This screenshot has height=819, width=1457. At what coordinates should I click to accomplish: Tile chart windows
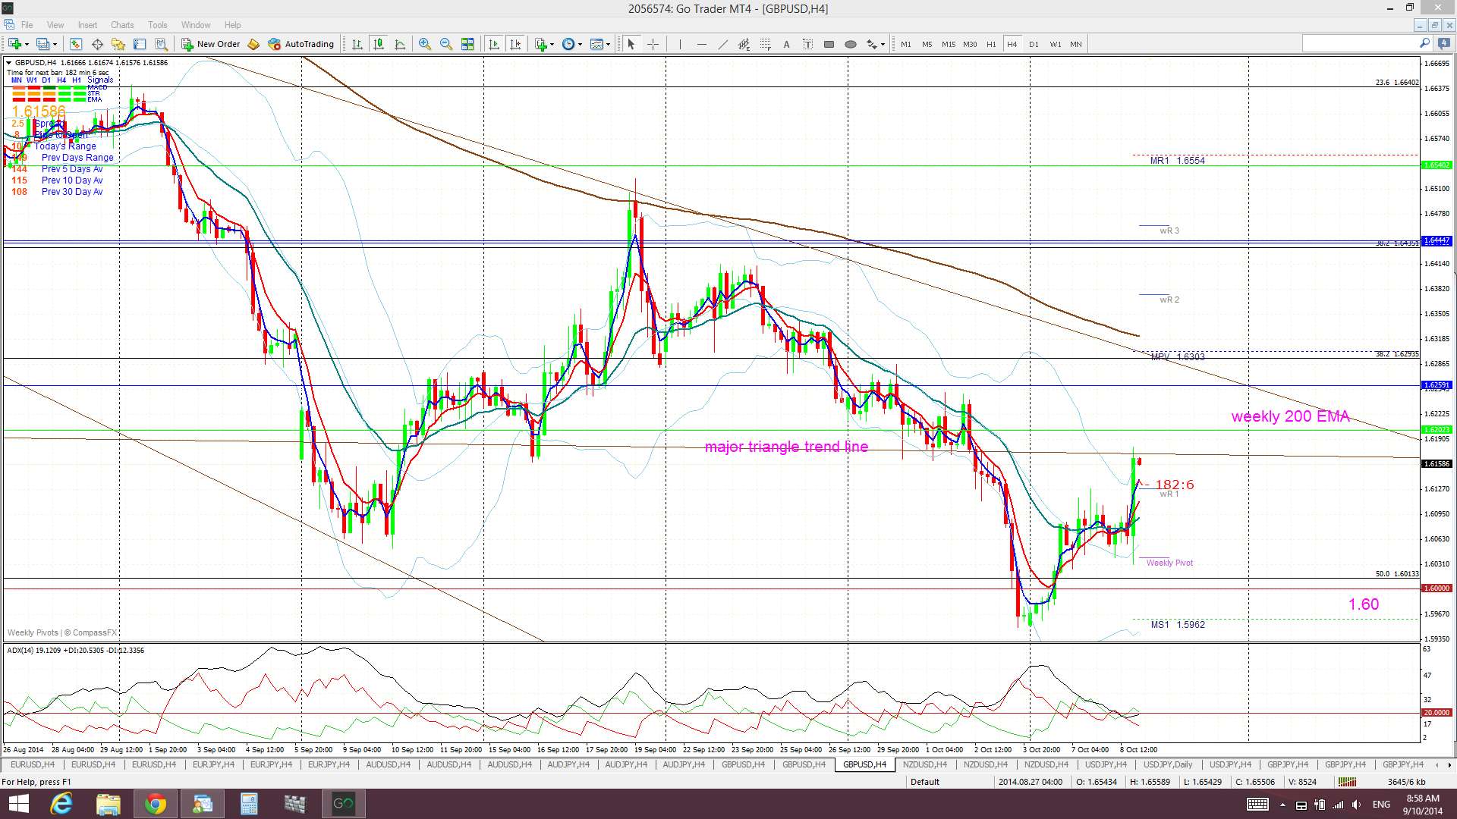(x=467, y=44)
